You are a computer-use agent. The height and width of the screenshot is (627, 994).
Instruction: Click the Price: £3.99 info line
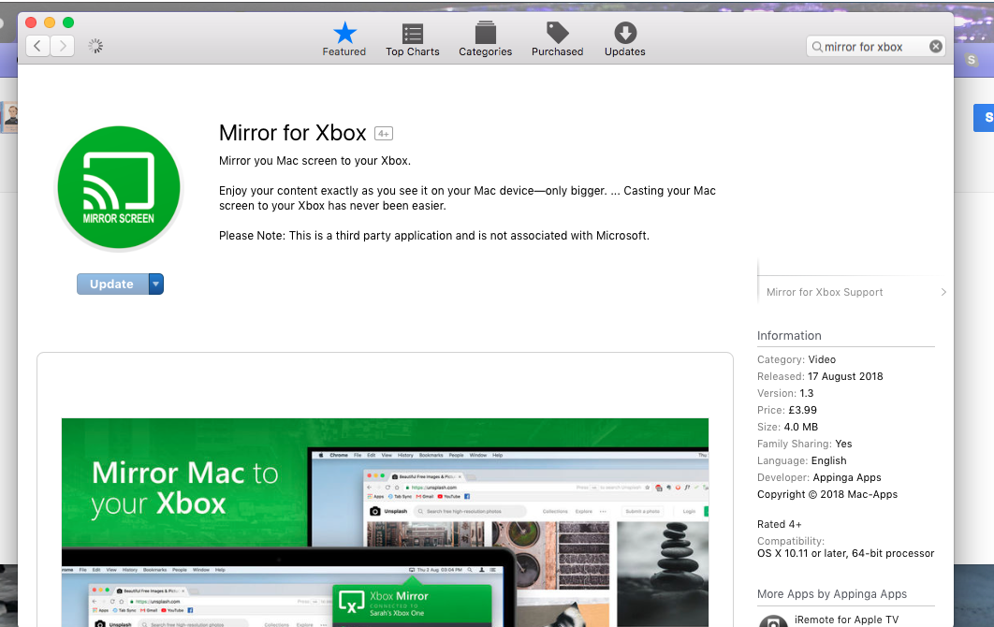[787, 410]
